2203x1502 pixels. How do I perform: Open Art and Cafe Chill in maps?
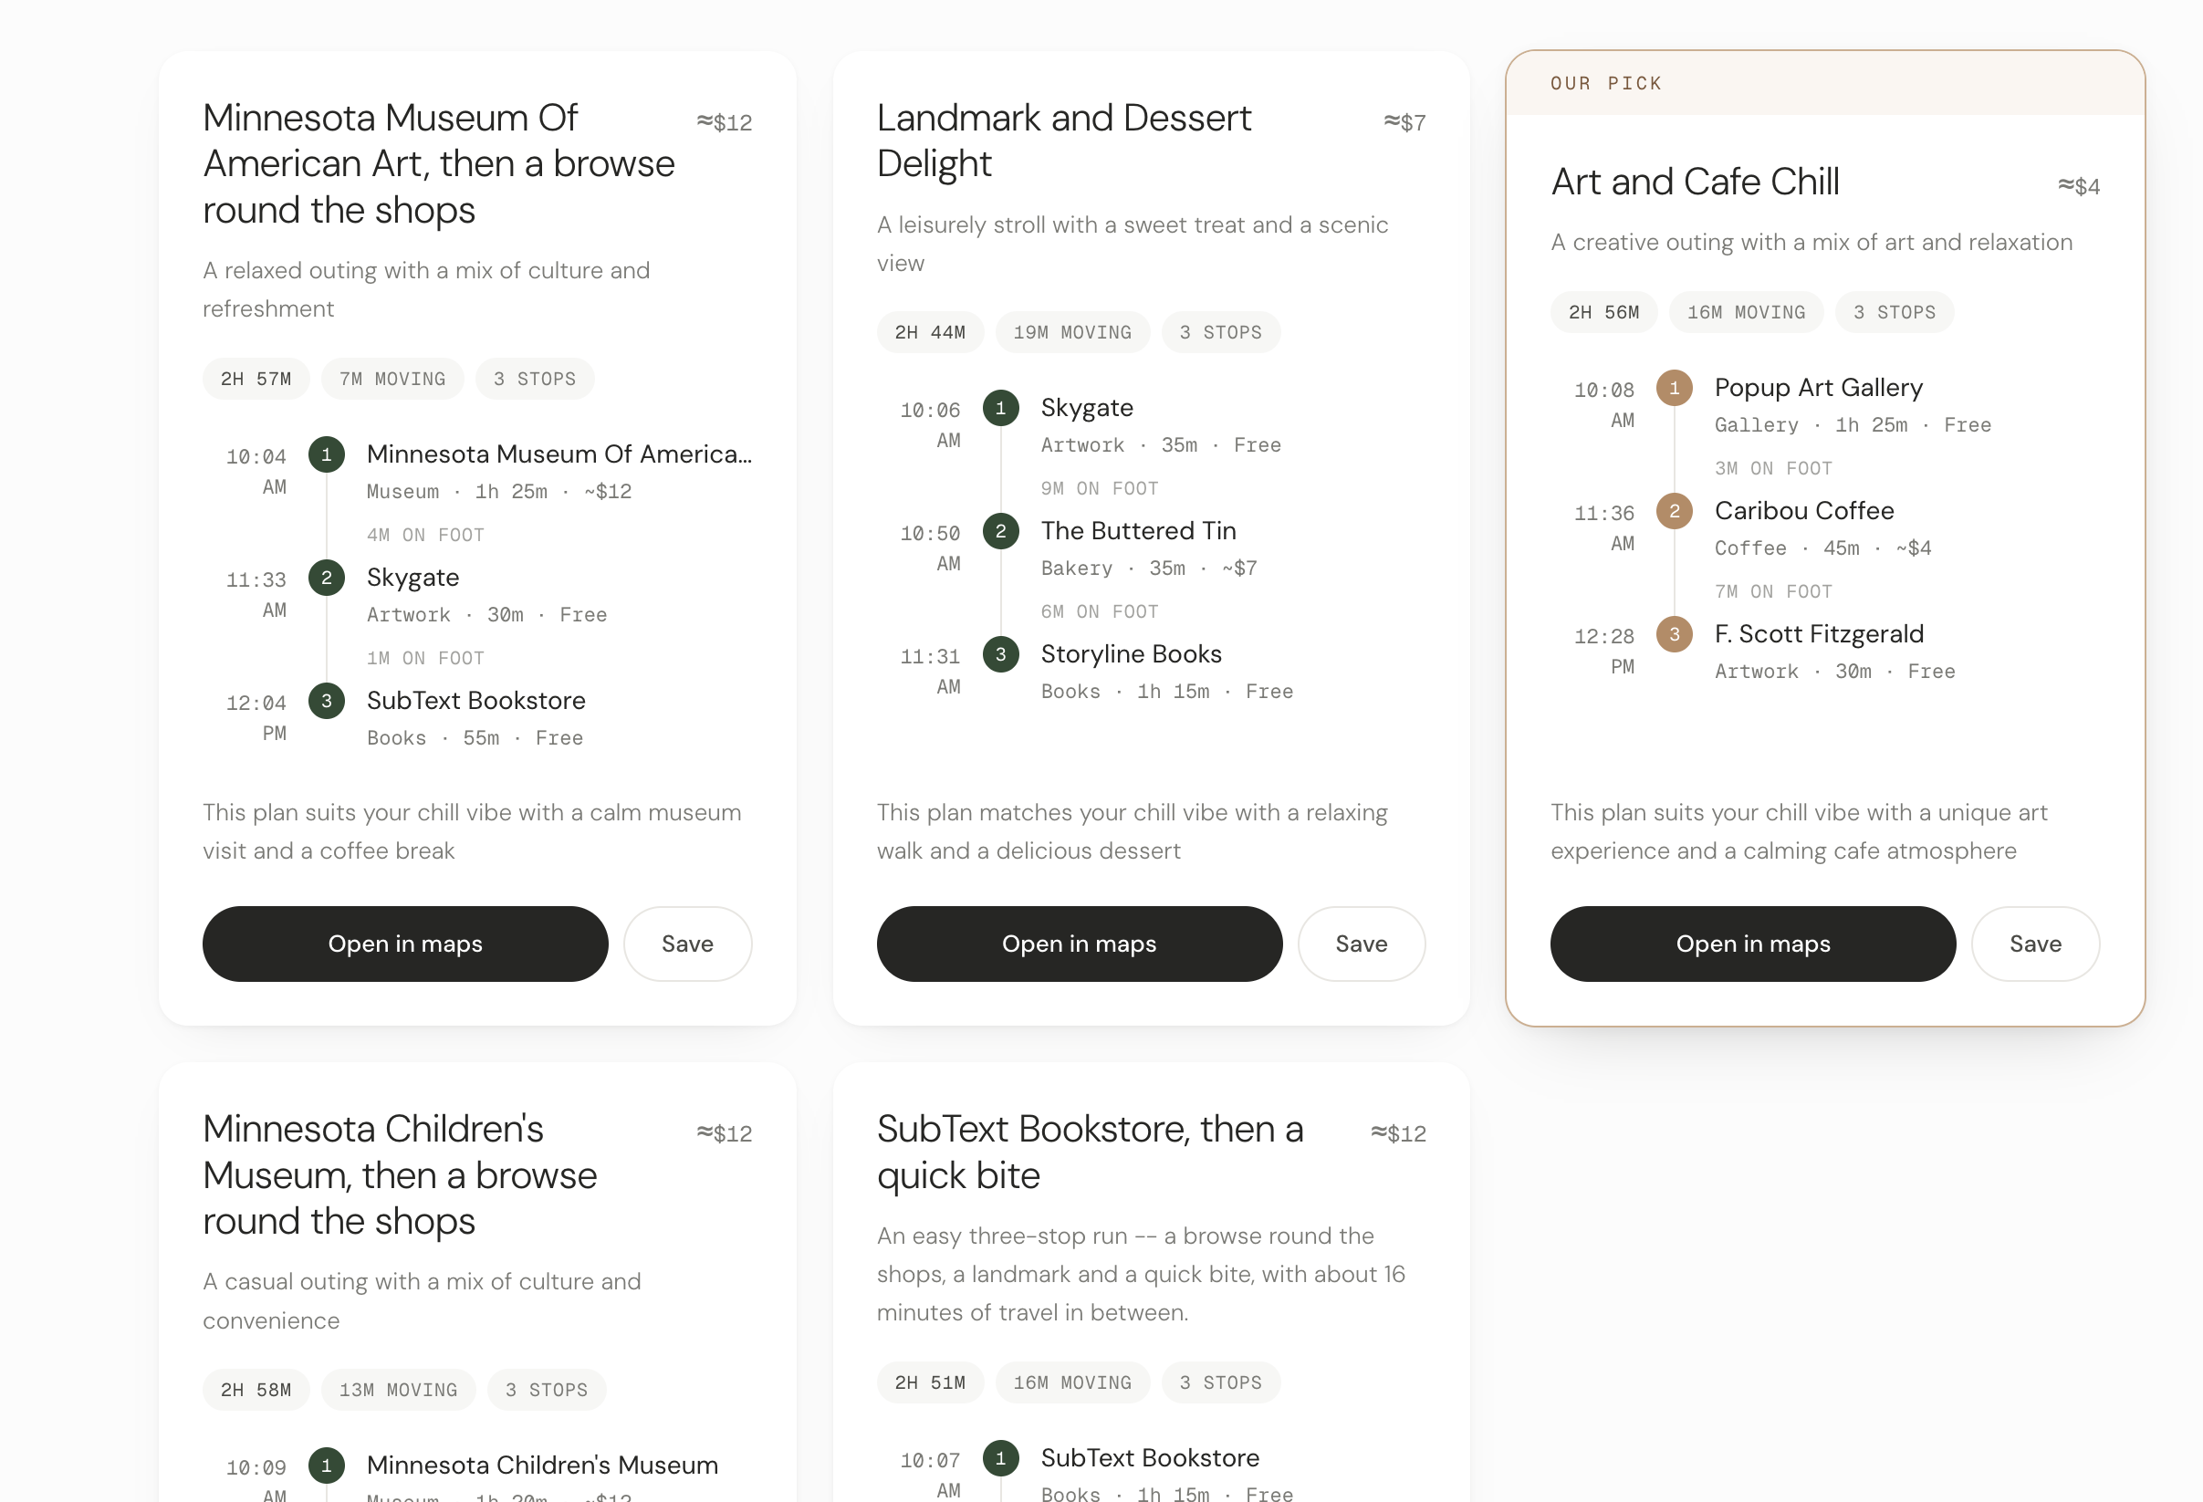coord(1753,944)
